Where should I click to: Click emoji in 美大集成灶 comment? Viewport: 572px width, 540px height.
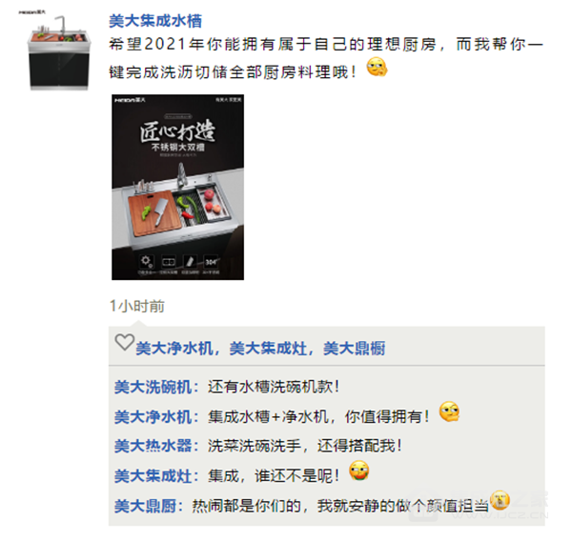tap(359, 470)
